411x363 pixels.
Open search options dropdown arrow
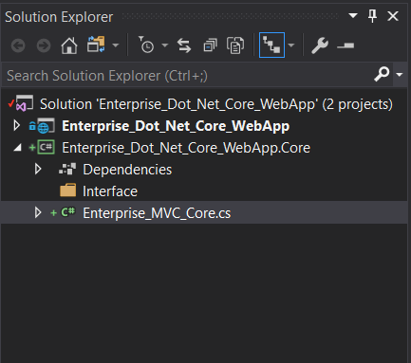[x=400, y=75]
